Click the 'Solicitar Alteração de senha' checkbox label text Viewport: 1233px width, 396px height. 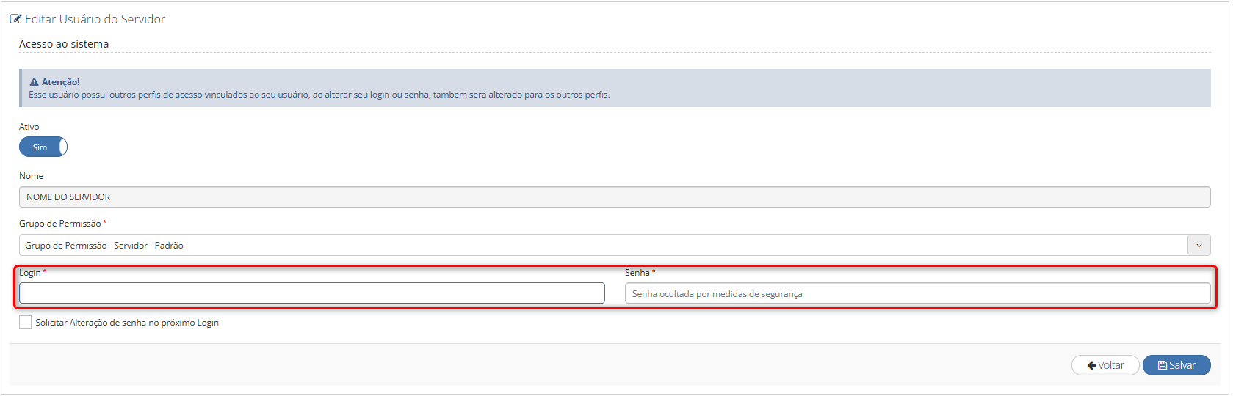coord(127,323)
